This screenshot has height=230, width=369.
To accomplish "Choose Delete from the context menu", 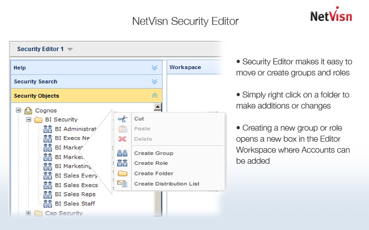I will click(143, 139).
